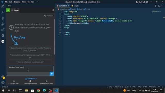
Task: Use the git global variables example prompt
Action: click(x=30, y=62)
